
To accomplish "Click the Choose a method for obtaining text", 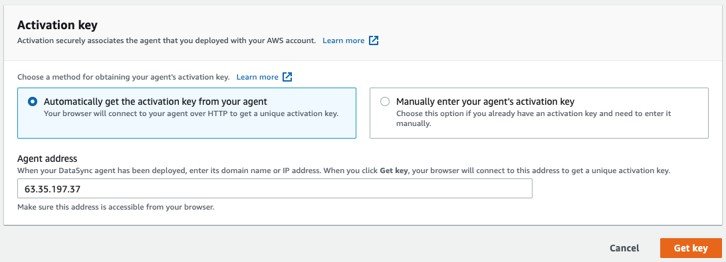I will point(124,77).
